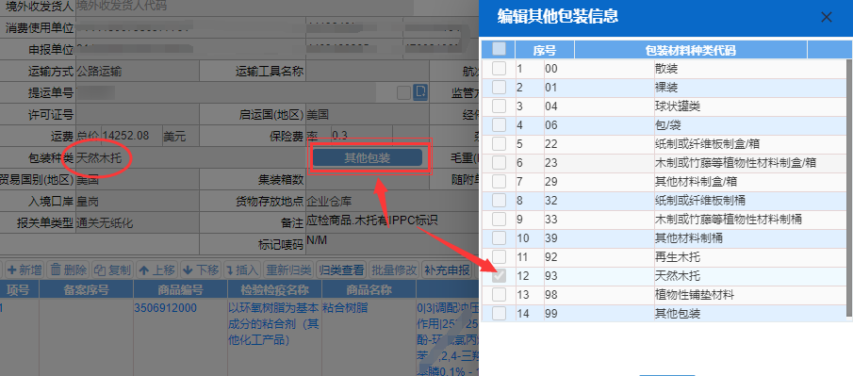The image size is (853, 376).
Task: Click 报关单类型 field 通关无纸化
Action: pos(137,223)
